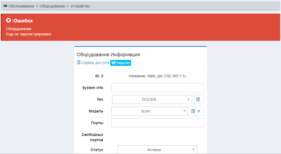Click the arrow on the Тип combo box

point(188,99)
